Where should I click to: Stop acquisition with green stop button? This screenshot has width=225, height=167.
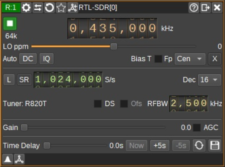10,24
